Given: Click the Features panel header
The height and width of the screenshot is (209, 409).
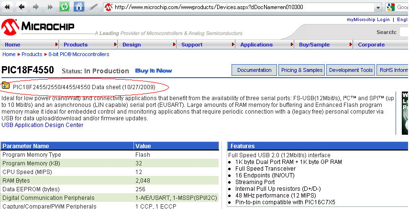Looking at the screenshot, I should point(318,146).
